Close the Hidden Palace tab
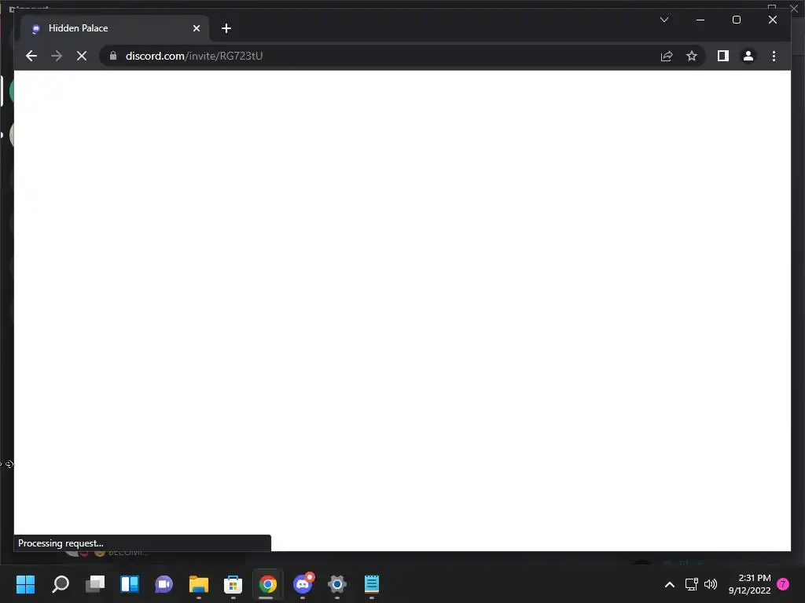Viewport: 805px width, 603px height. click(196, 28)
